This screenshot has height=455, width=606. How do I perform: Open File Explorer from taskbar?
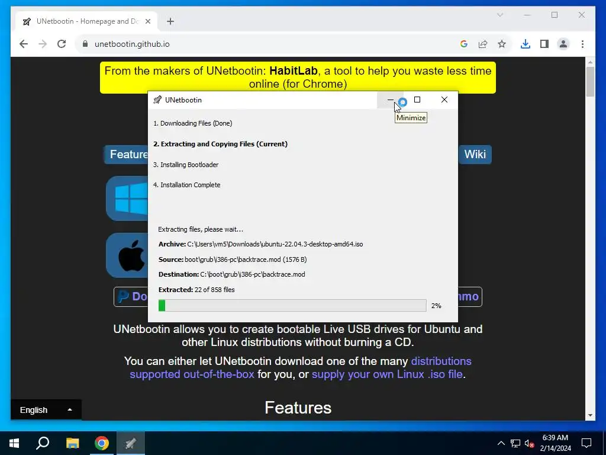pyautogui.click(x=72, y=443)
